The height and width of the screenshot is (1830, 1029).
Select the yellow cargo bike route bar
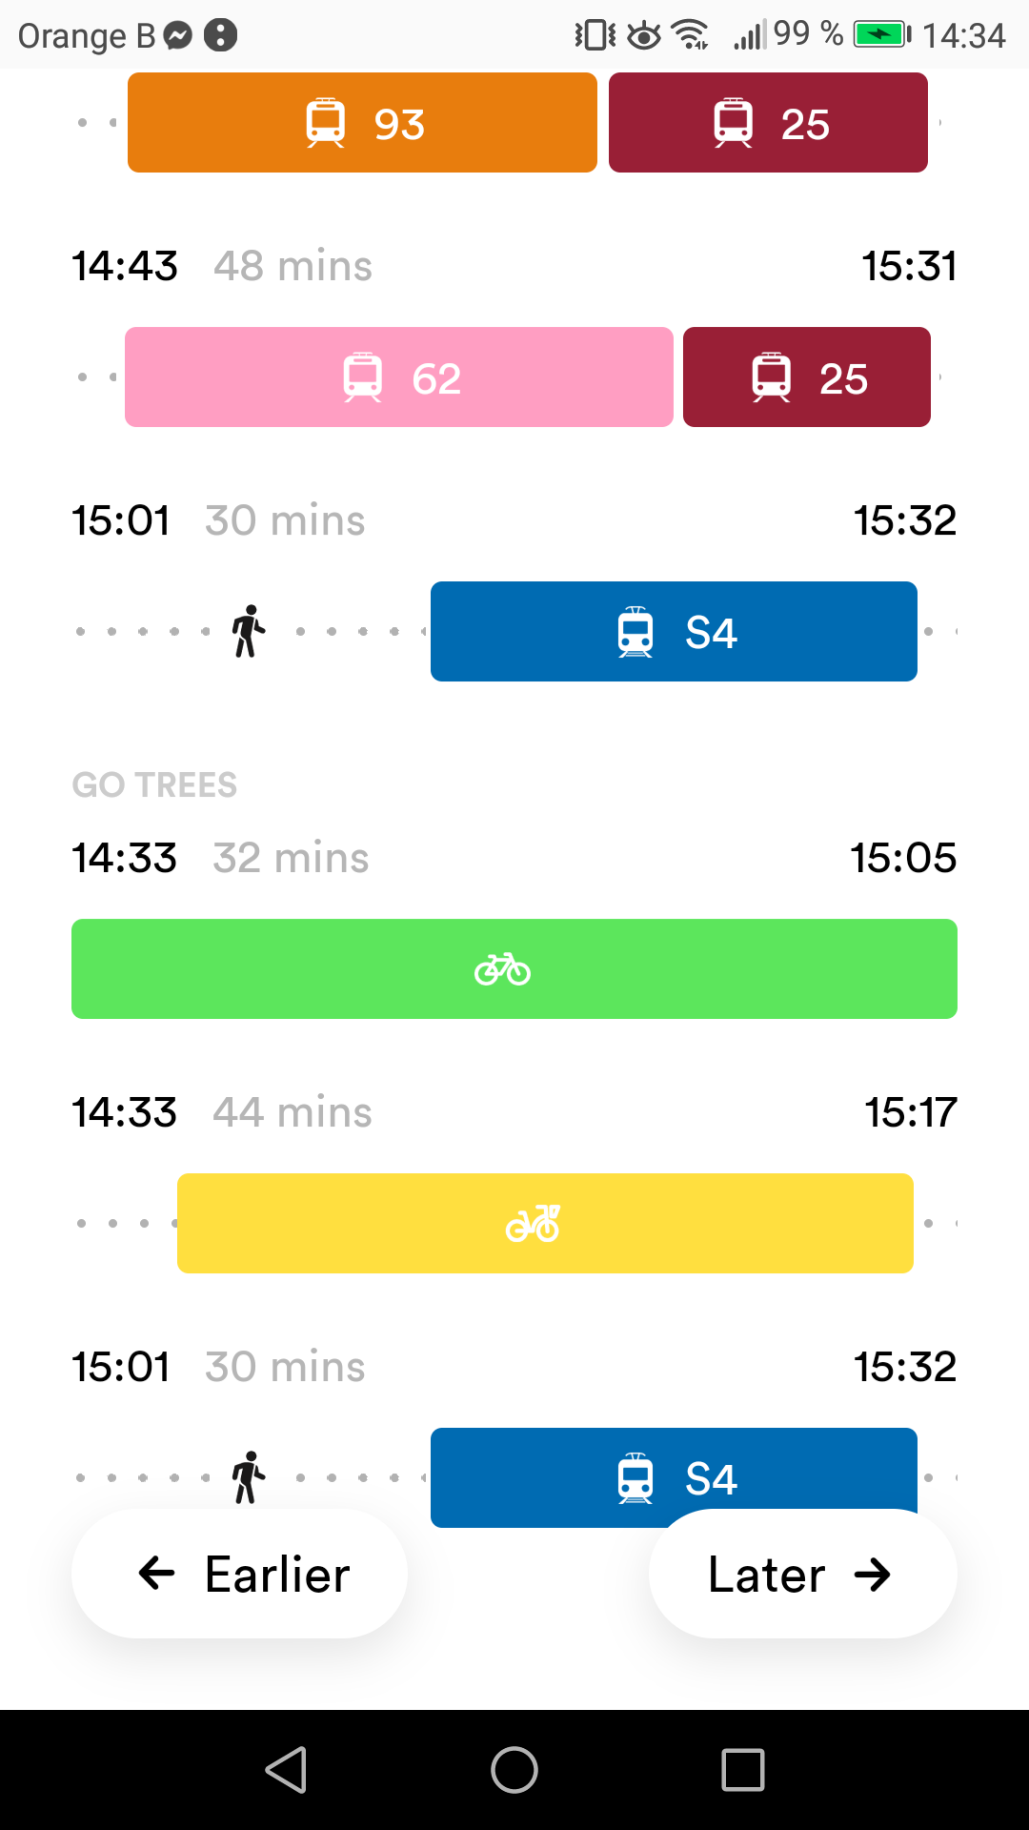[545, 1224]
